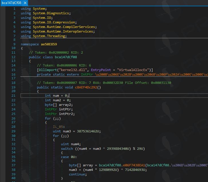Click 'IntPtr intPtr;' on line 24
This screenshot has height=182, width=208.
click(x=59, y=109)
